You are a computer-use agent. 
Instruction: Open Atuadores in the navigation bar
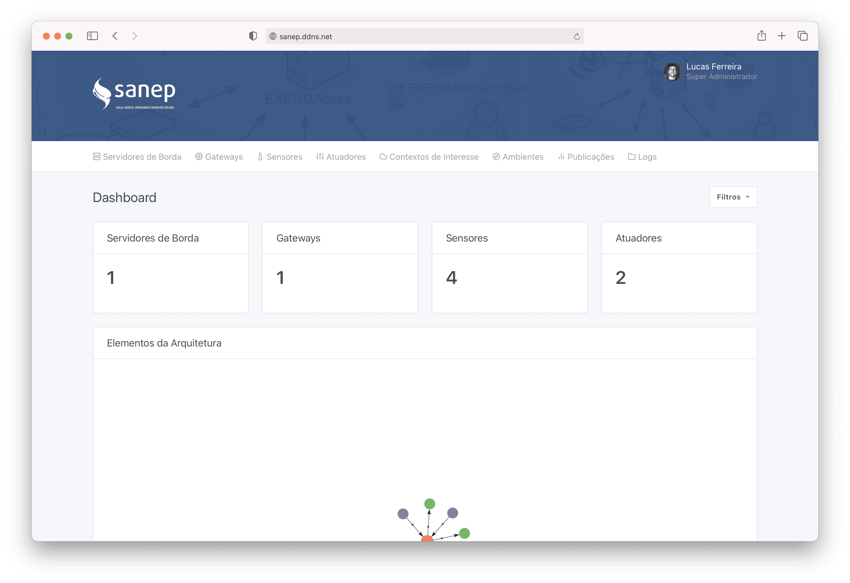pyautogui.click(x=341, y=157)
